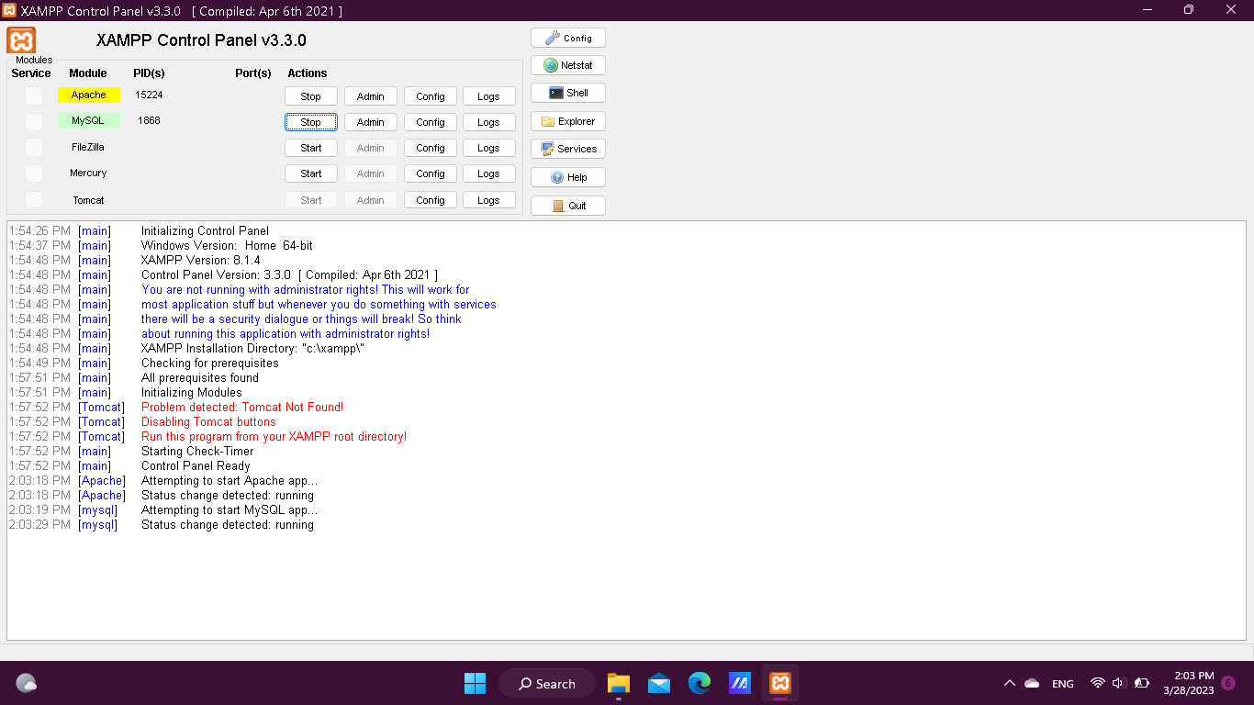Check the Mercury service checkbox
The width and height of the screenshot is (1254, 705).
click(33, 173)
